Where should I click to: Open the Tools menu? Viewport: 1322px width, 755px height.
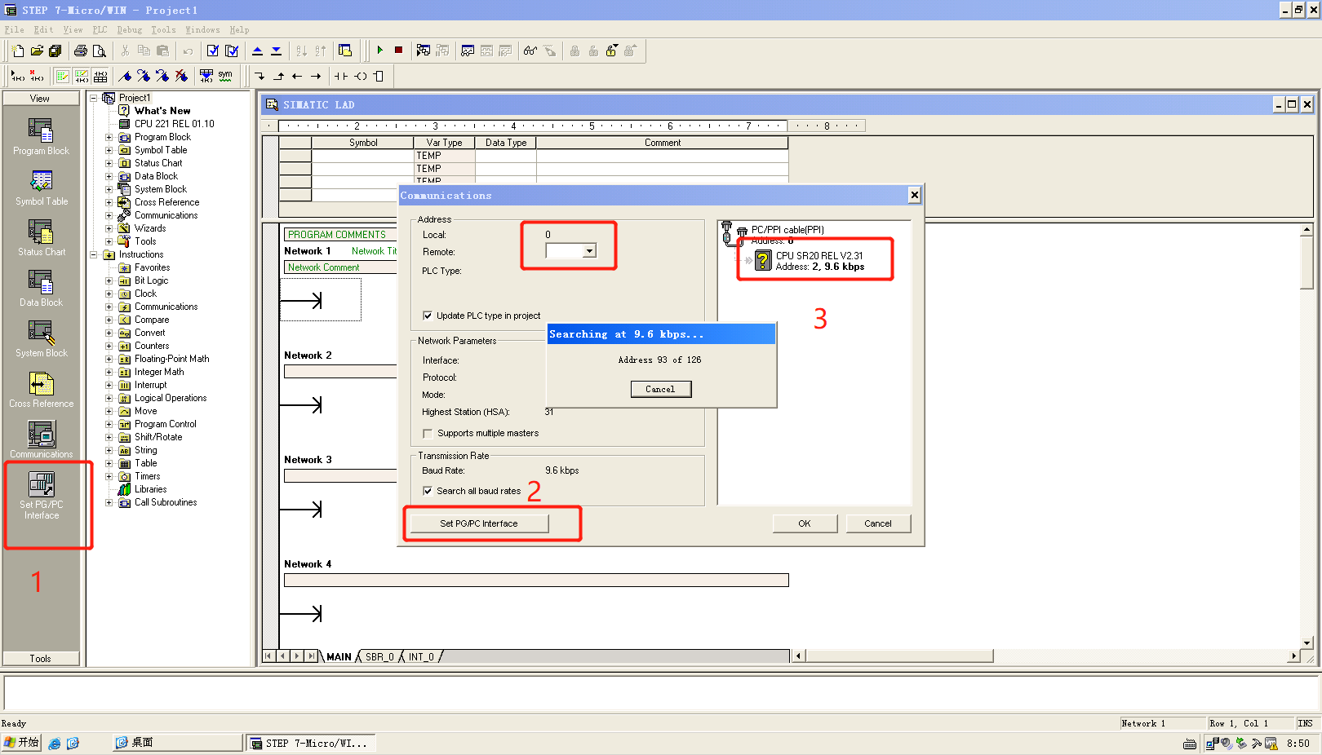coord(163,29)
